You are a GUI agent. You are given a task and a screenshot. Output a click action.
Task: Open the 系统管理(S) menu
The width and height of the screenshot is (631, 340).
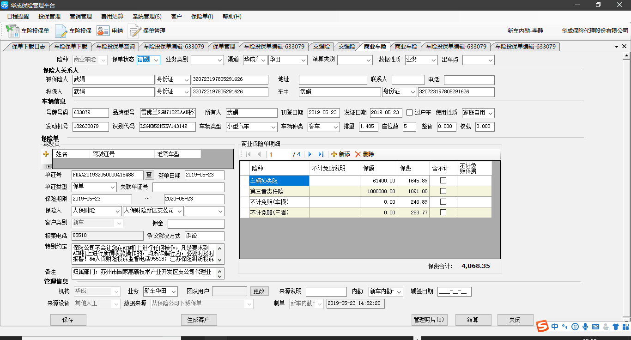tap(147, 17)
